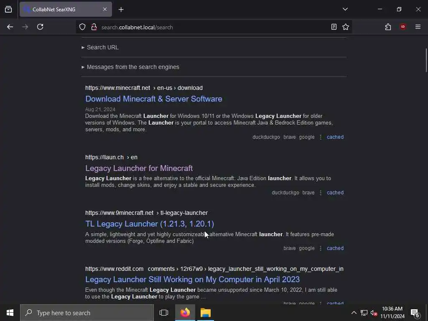Expand the Search URL section
428x321 pixels.
100,47
